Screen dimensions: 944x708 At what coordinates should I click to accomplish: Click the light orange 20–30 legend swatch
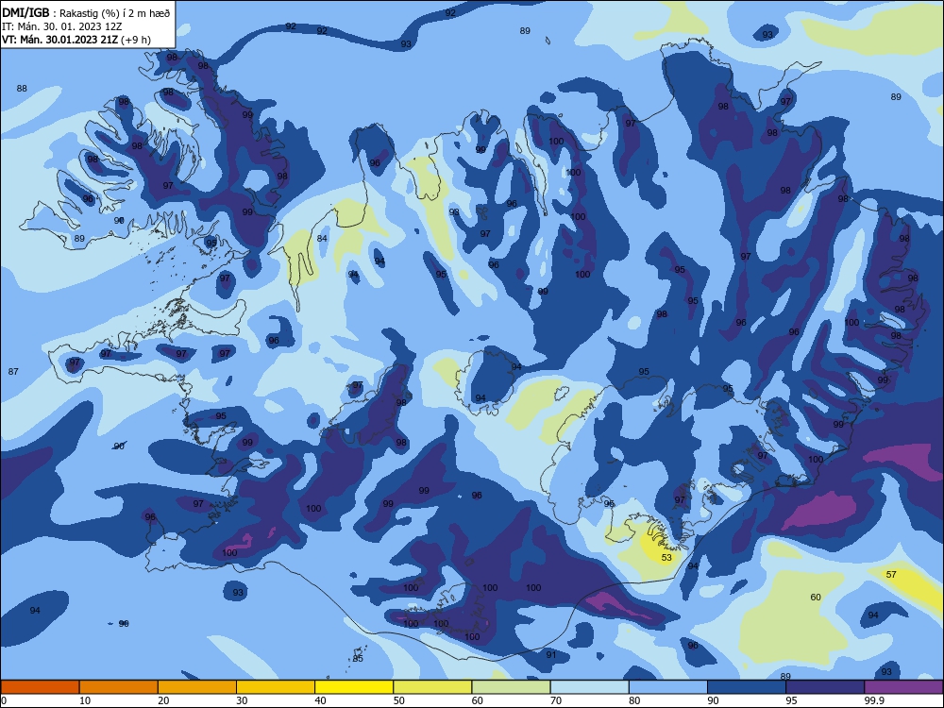coord(197,687)
